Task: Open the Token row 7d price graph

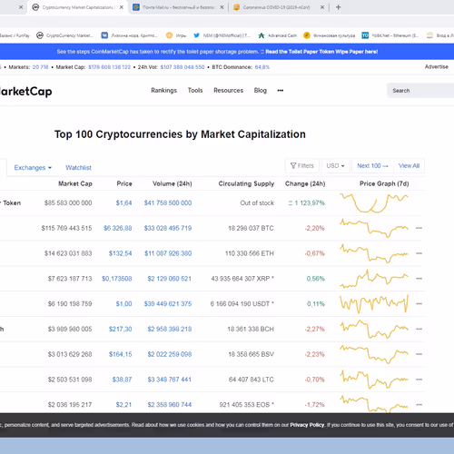Action: pos(374,202)
